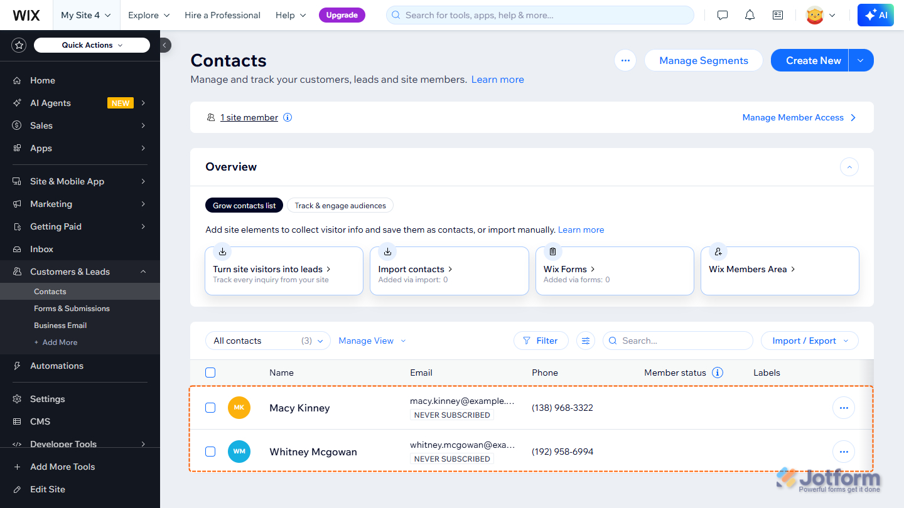
Task: Open the Manage View dropdown
Action: [372, 341]
